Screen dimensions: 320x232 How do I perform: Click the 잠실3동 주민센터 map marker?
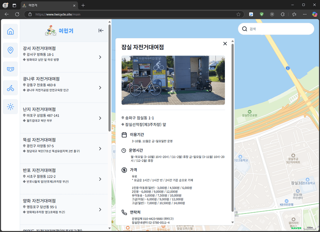point(298,191)
